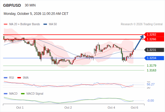Select the 1.3231 current price tag
The height and width of the screenshot is (112, 165).
[154, 50]
